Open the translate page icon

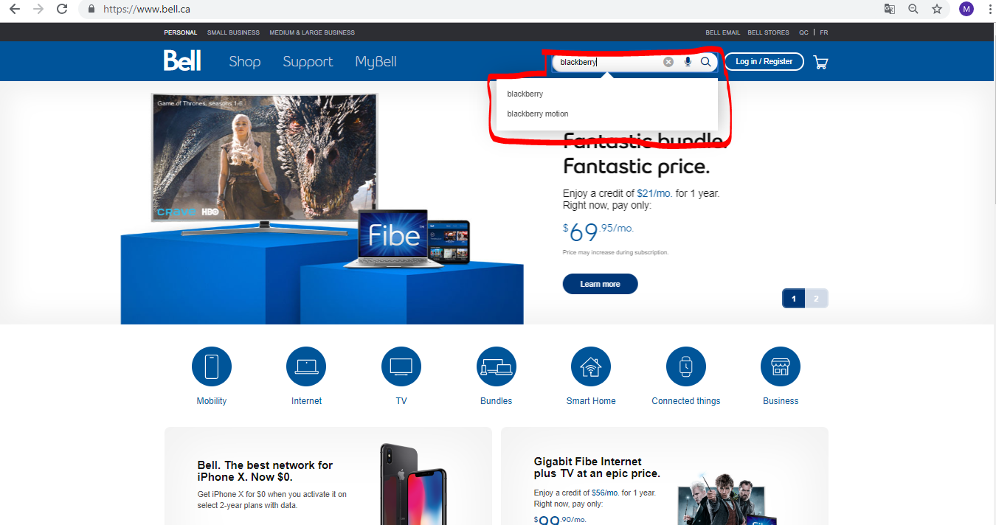(890, 10)
